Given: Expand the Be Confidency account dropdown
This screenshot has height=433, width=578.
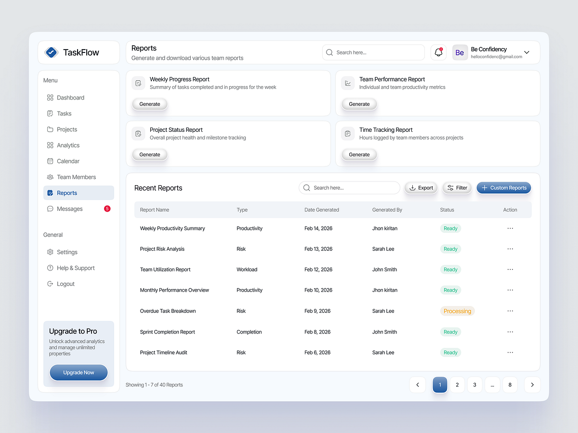Looking at the screenshot, I should [526, 52].
